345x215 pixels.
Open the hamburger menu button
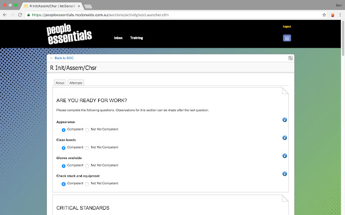click(x=287, y=38)
